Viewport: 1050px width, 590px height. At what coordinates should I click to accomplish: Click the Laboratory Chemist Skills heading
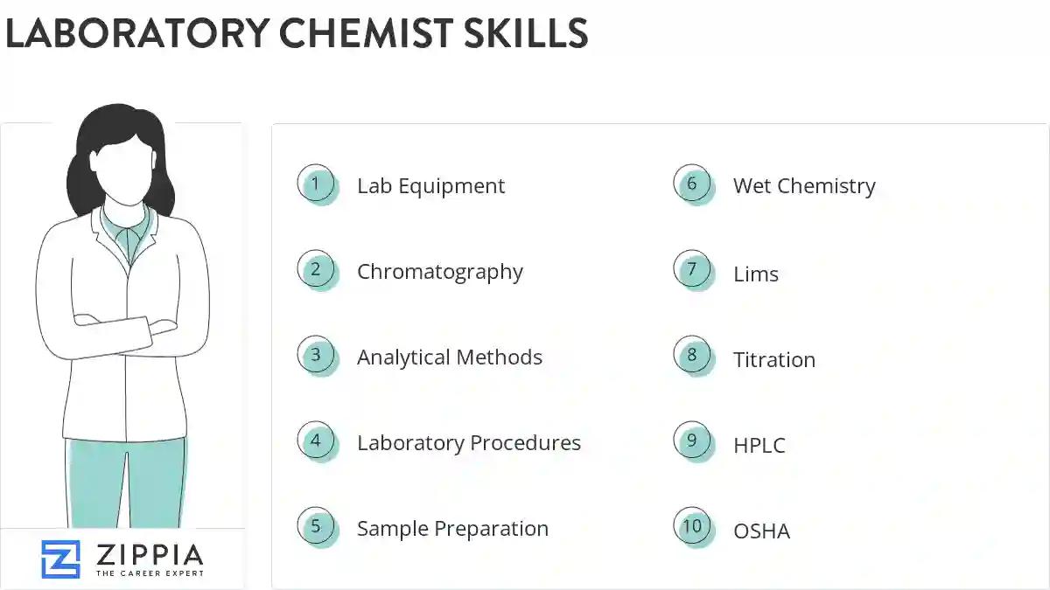296,33
